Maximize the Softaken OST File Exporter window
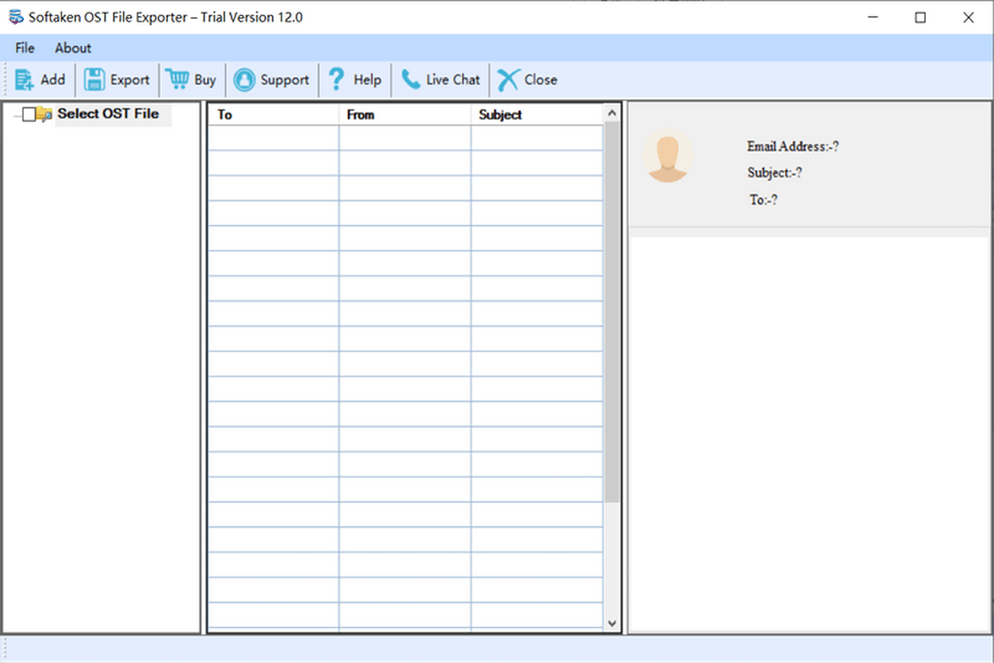 (920, 17)
